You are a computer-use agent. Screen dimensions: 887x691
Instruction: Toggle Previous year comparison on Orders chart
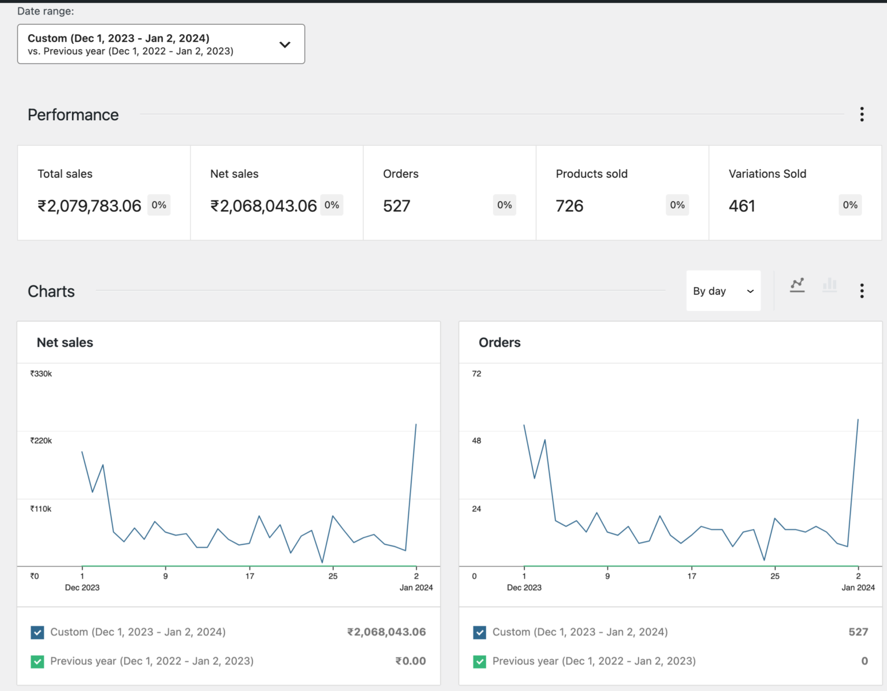479,662
